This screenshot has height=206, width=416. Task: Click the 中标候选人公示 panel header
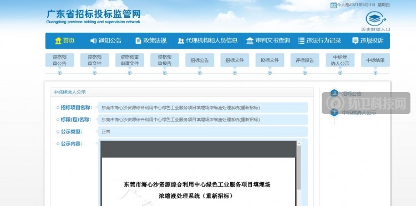pyautogui.click(x=182, y=92)
